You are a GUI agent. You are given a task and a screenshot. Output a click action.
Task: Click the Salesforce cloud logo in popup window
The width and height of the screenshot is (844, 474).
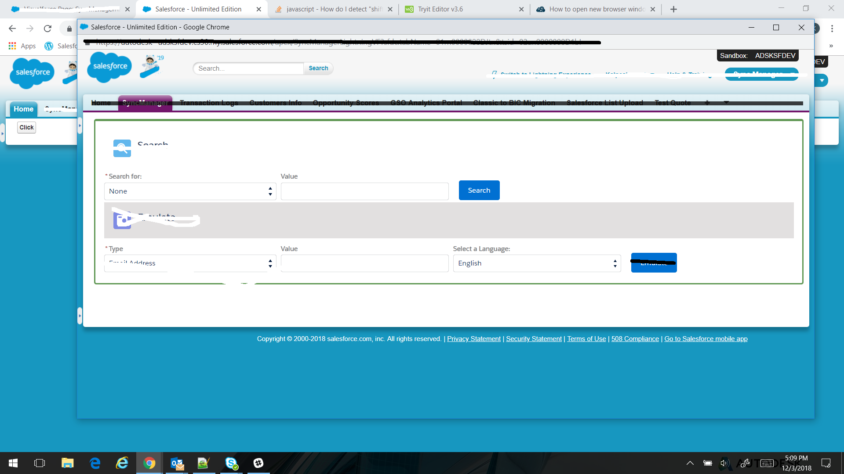click(109, 67)
